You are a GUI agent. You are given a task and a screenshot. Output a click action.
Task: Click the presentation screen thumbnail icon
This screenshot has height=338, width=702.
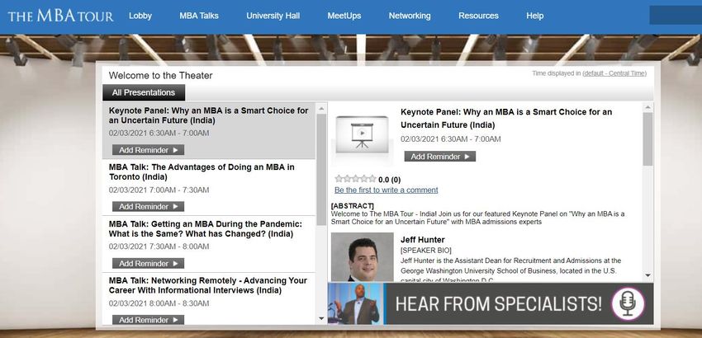click(363, 134)
